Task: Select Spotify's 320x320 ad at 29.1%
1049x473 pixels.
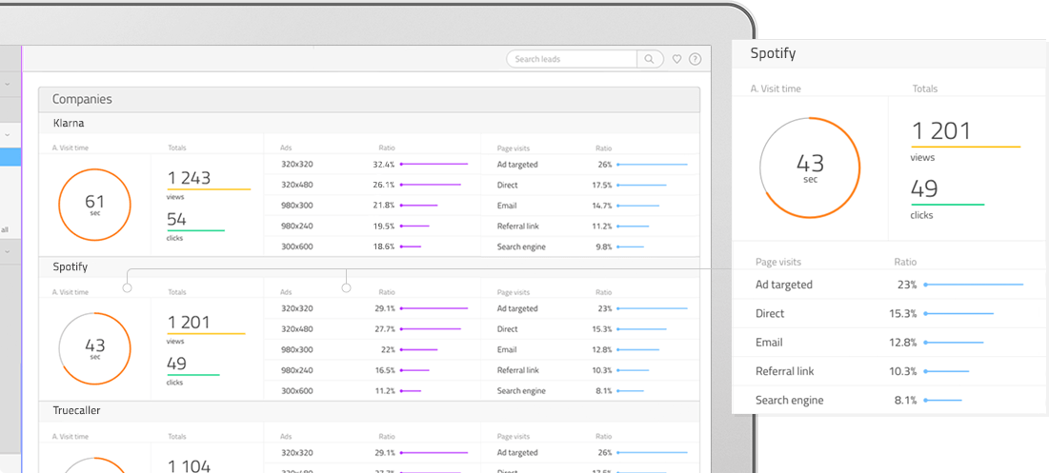Action: tap(372, 308)
